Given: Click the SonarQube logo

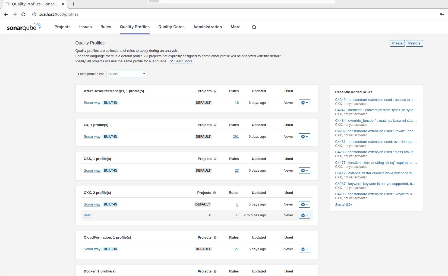Looking at the screenshot, I should (x=24, y=27).
